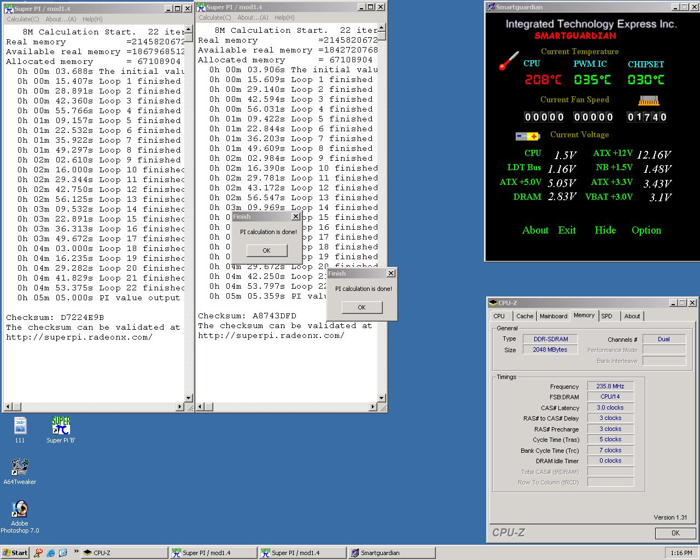Select the Cache tab in CPU-Z
Viewport: 700px width, 560px height.
click(x=524, y=316)
